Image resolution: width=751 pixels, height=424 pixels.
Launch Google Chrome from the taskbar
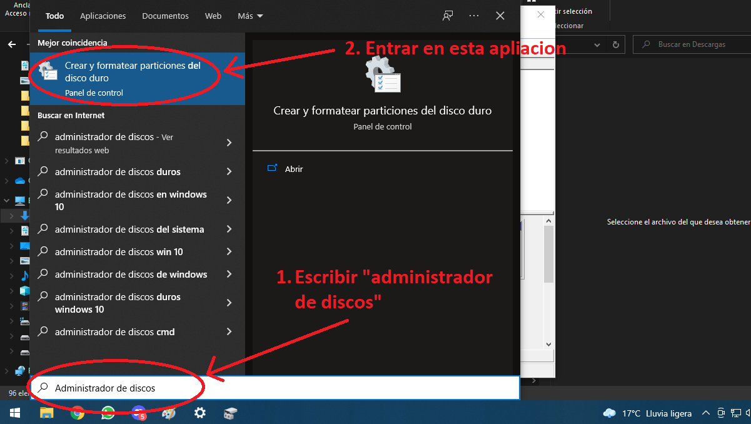[78, 413]
